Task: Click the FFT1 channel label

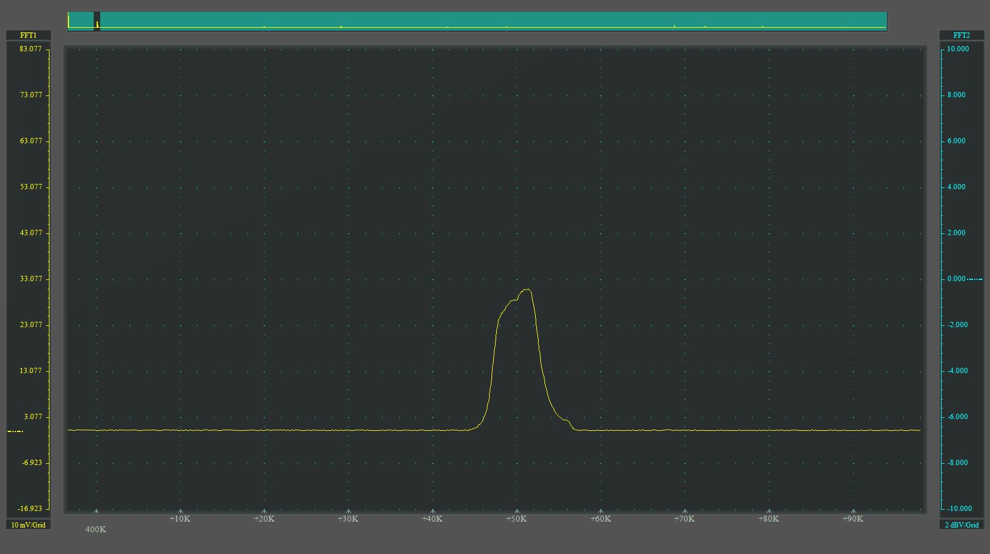Action: point(28,35)
